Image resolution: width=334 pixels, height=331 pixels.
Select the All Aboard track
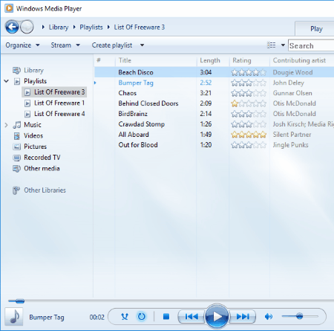click(x=214, y=135)
